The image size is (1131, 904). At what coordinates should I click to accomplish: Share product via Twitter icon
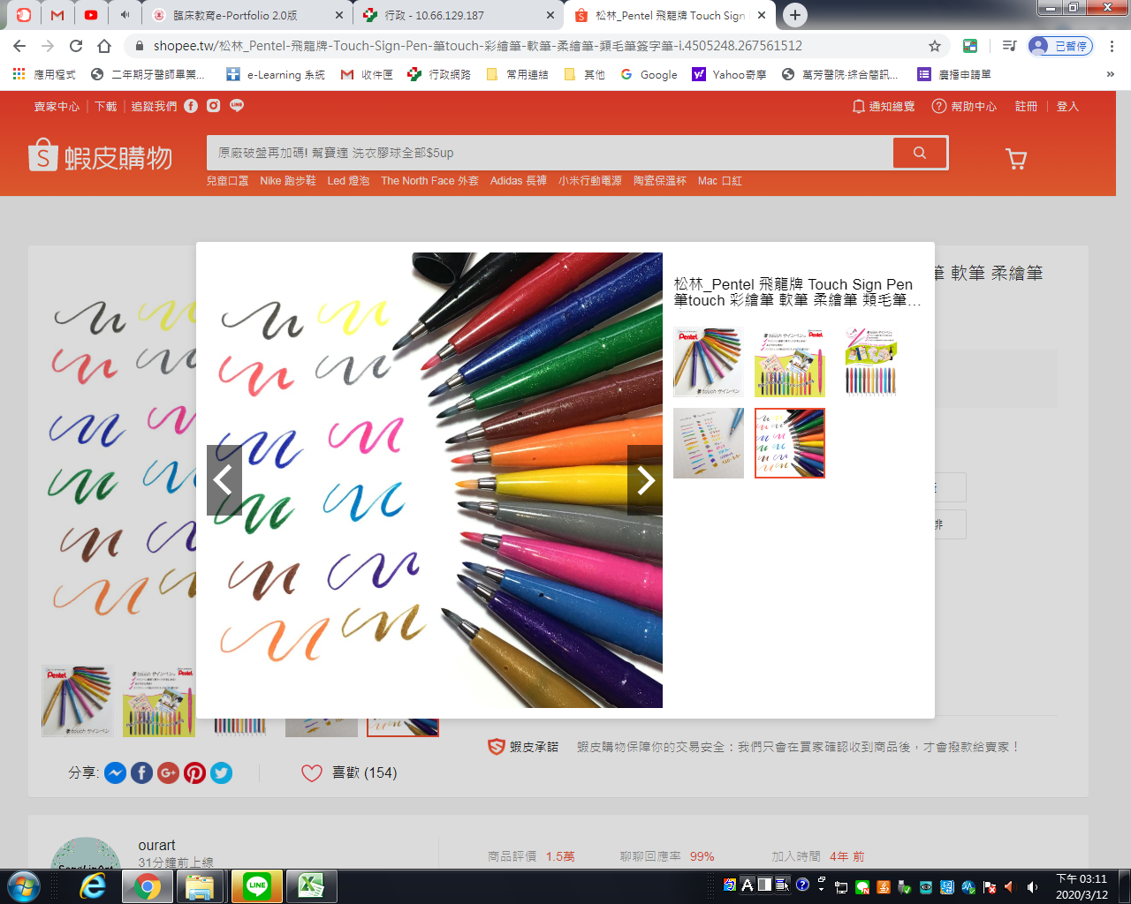(x=221, y=772)
